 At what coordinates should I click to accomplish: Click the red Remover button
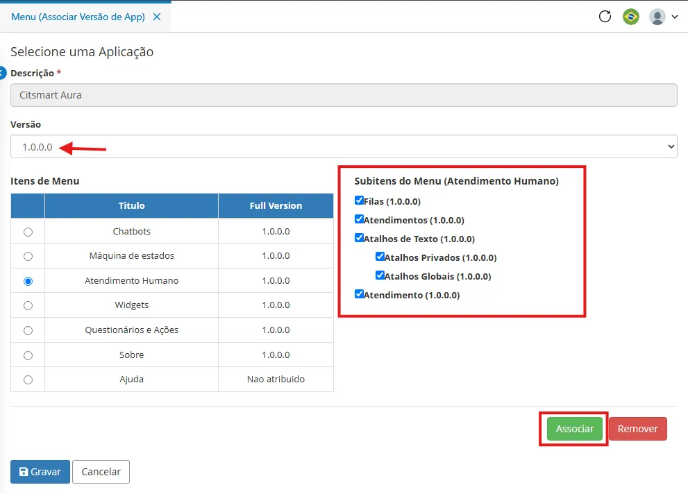tap(637, 429)
